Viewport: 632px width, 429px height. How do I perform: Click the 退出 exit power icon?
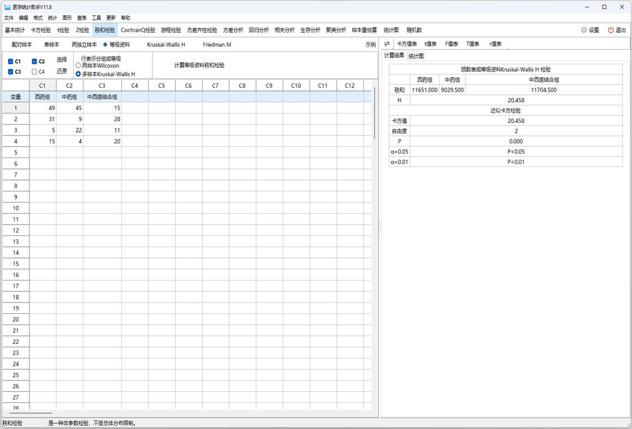pos(611,30)
